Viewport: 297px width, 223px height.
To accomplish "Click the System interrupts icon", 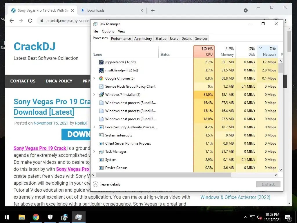I will [101, 135].
